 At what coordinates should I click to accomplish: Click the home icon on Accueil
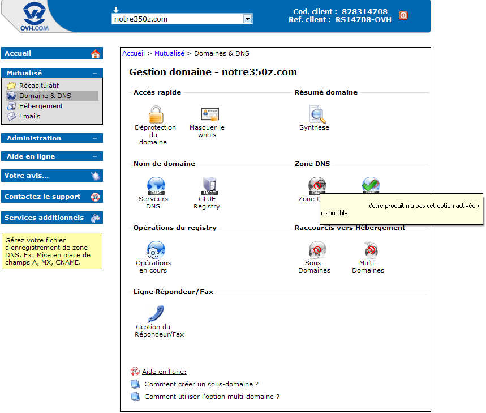(96, 54)
